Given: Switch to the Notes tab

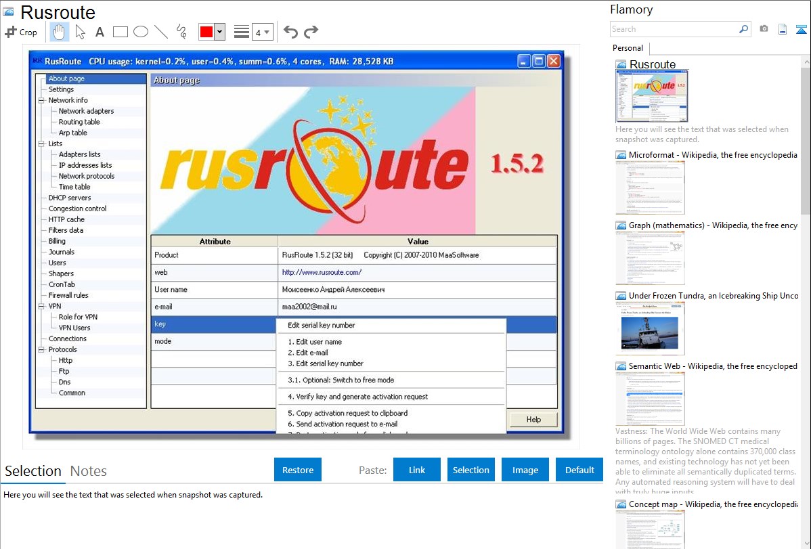Looking at the screenshot, I should 89,471.
